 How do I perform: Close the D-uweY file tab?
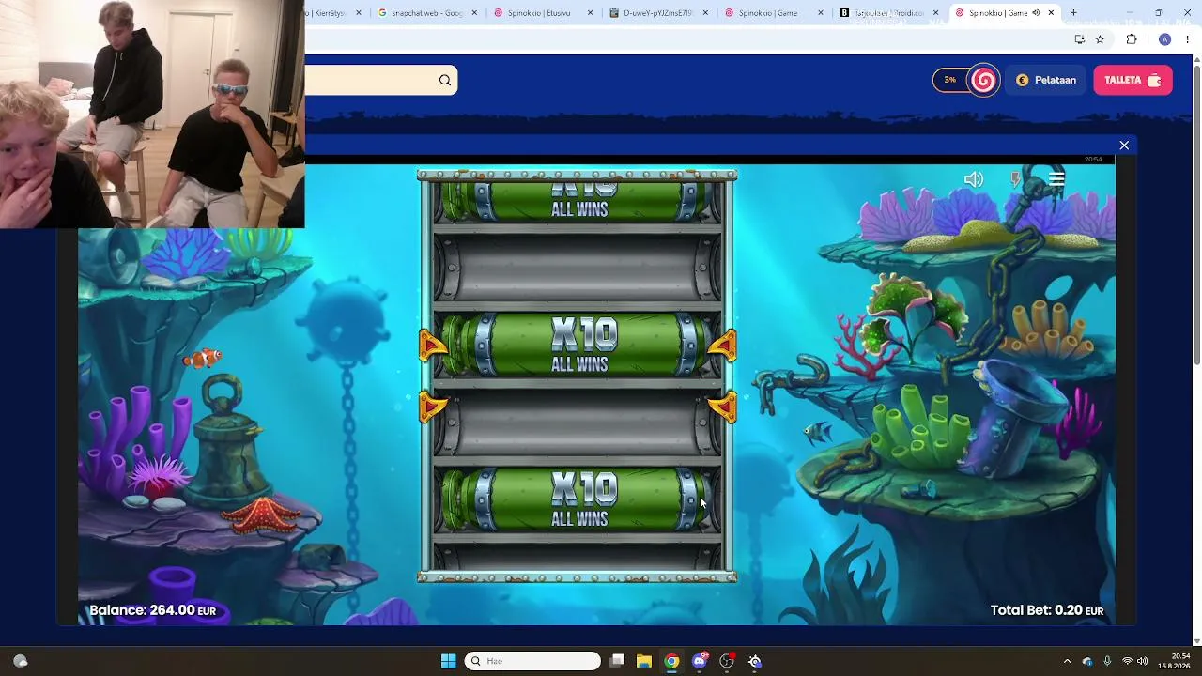[x=706, y=13]
